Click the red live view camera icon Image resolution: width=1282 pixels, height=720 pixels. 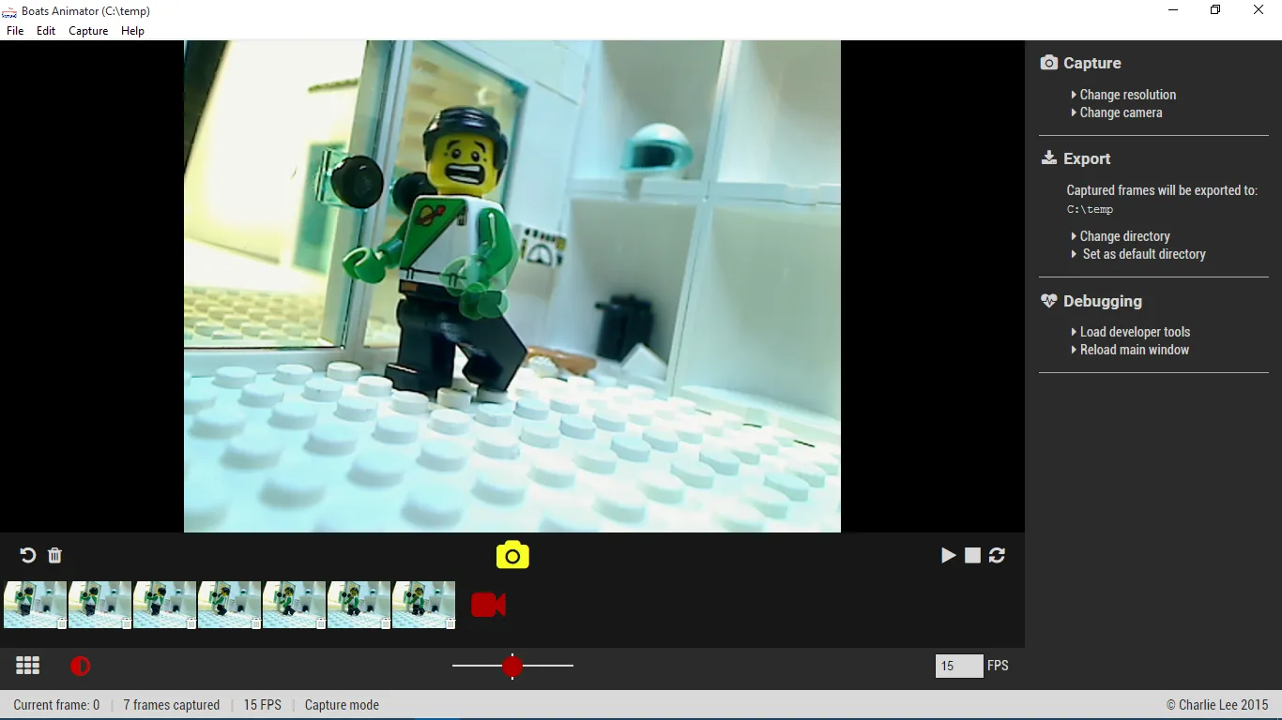(x=488, y=605)
